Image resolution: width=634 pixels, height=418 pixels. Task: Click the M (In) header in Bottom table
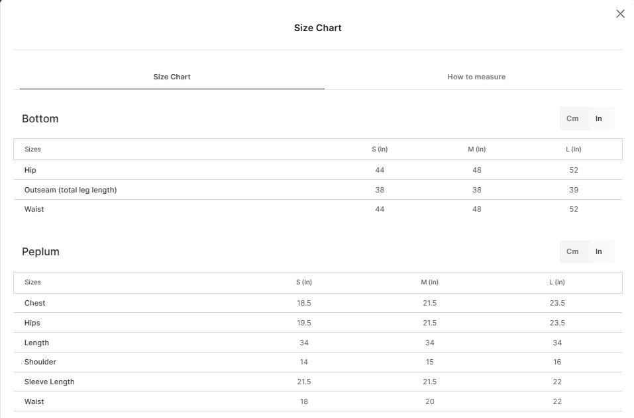(x=477, y=149)
